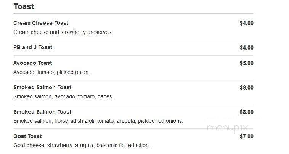This screenshot has width=289, height=154.
Task: Click the second Smoked Salmon Toast $8.00 price
Action: (246, 112)
